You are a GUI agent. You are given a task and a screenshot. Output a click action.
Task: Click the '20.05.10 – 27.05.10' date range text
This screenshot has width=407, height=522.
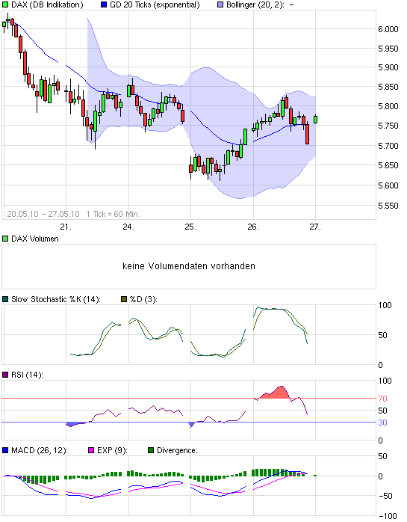pos(43,214)
